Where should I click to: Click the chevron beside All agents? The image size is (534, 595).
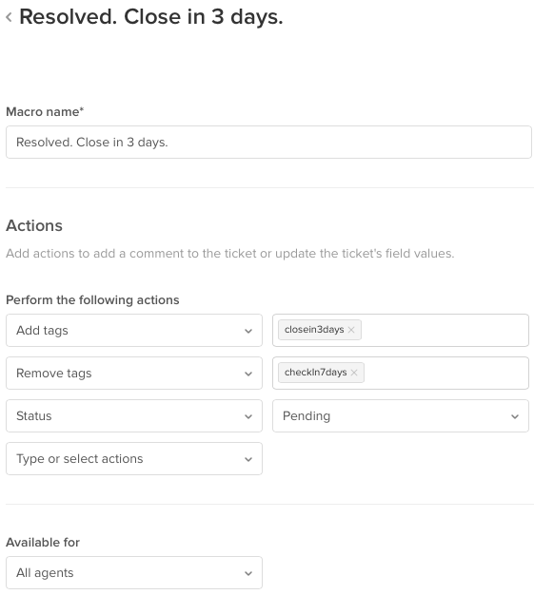(x=248, y=574)
